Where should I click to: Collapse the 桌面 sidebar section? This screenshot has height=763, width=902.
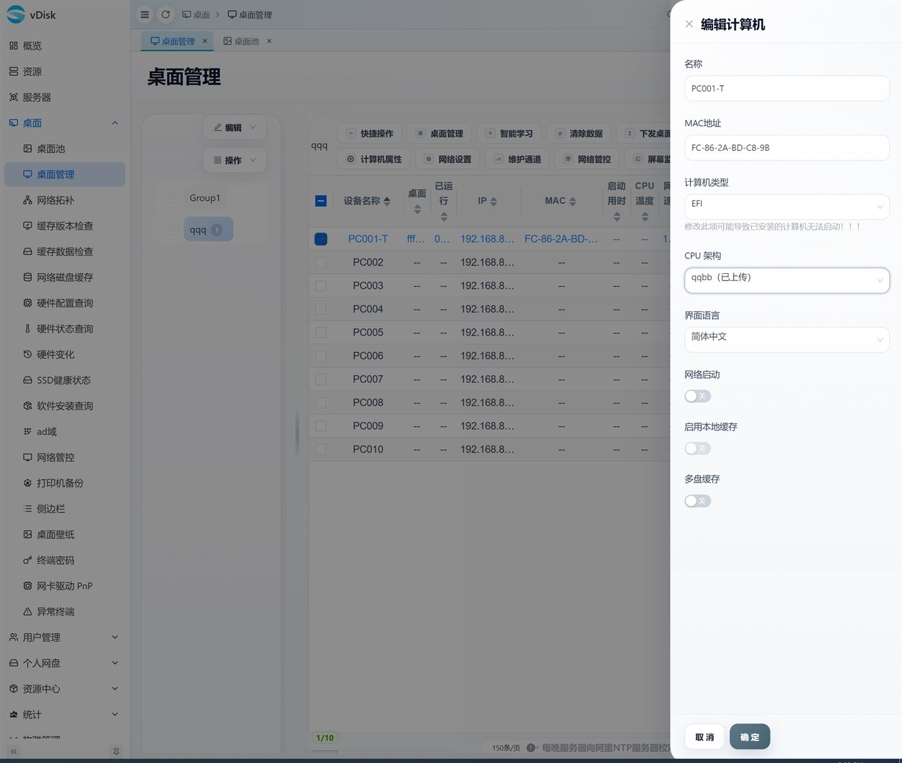[x=65, y=123]
